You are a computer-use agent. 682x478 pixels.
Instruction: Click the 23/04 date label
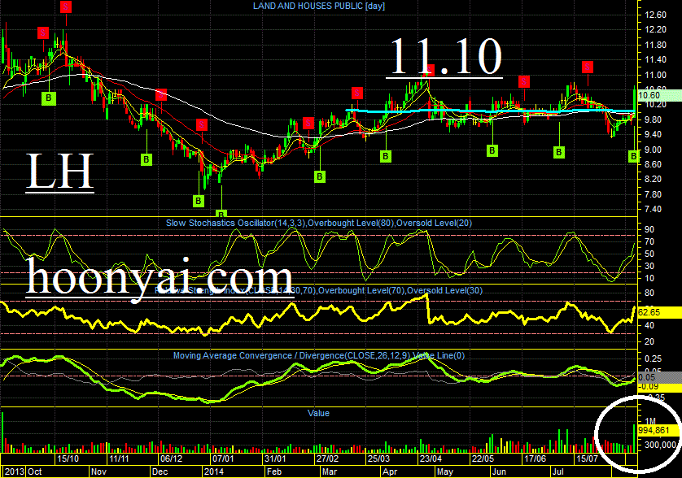431,458
